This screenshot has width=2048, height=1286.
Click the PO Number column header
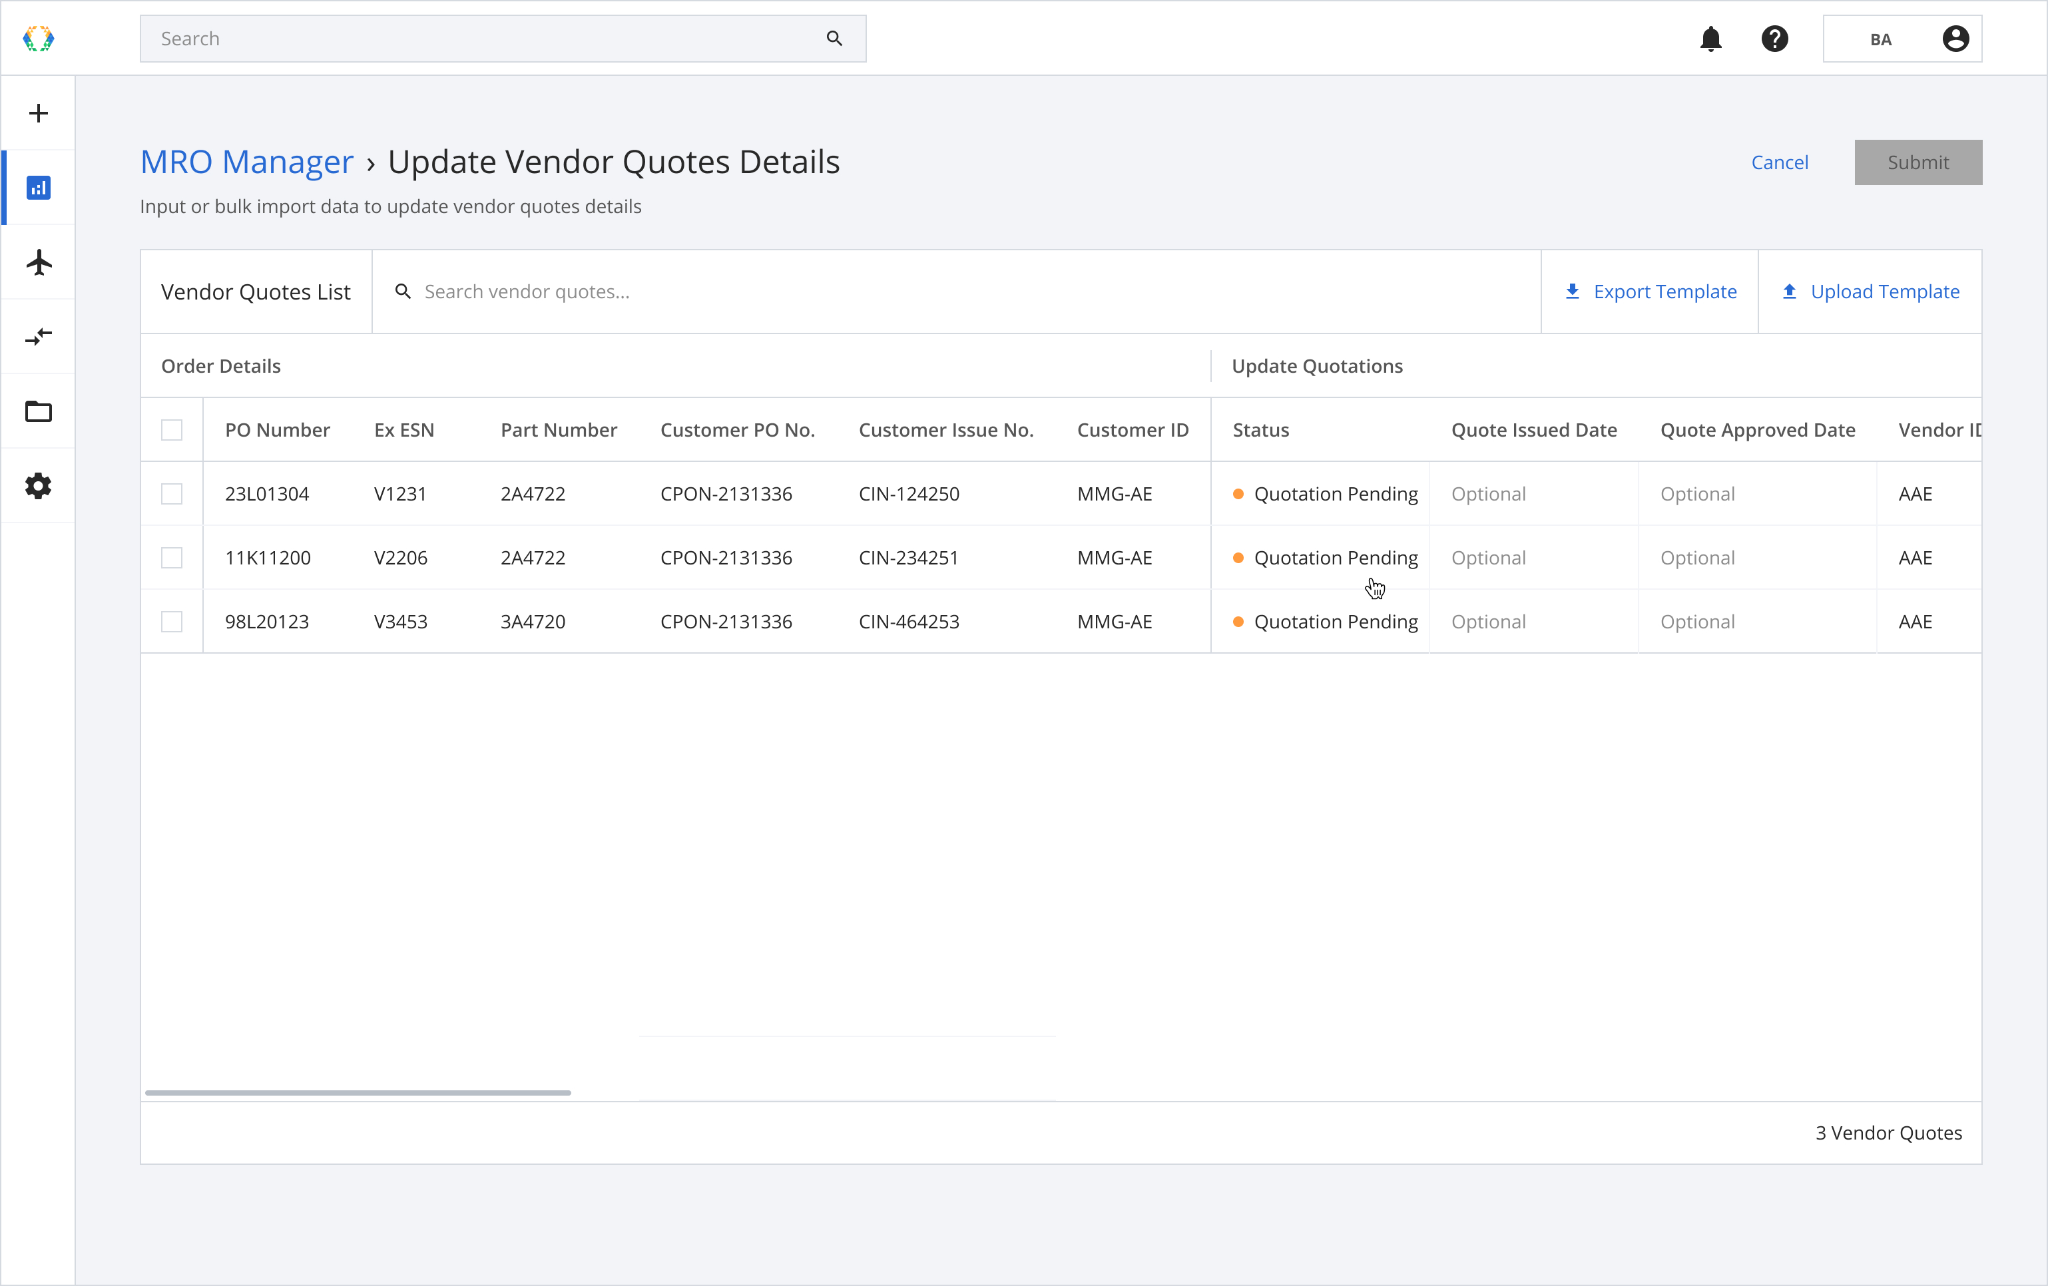pos(277,431)
